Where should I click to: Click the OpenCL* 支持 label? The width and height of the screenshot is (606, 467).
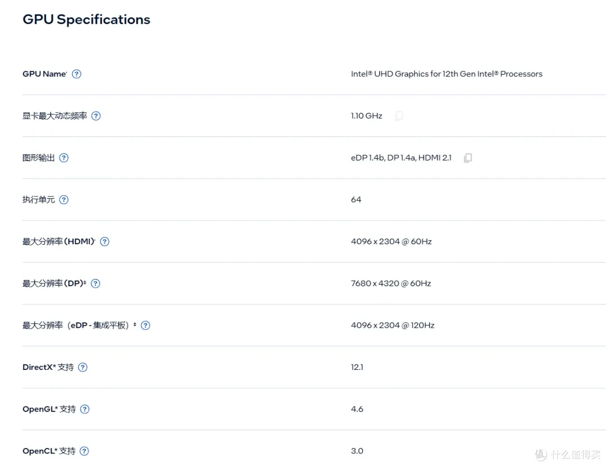tap(49, 451)
